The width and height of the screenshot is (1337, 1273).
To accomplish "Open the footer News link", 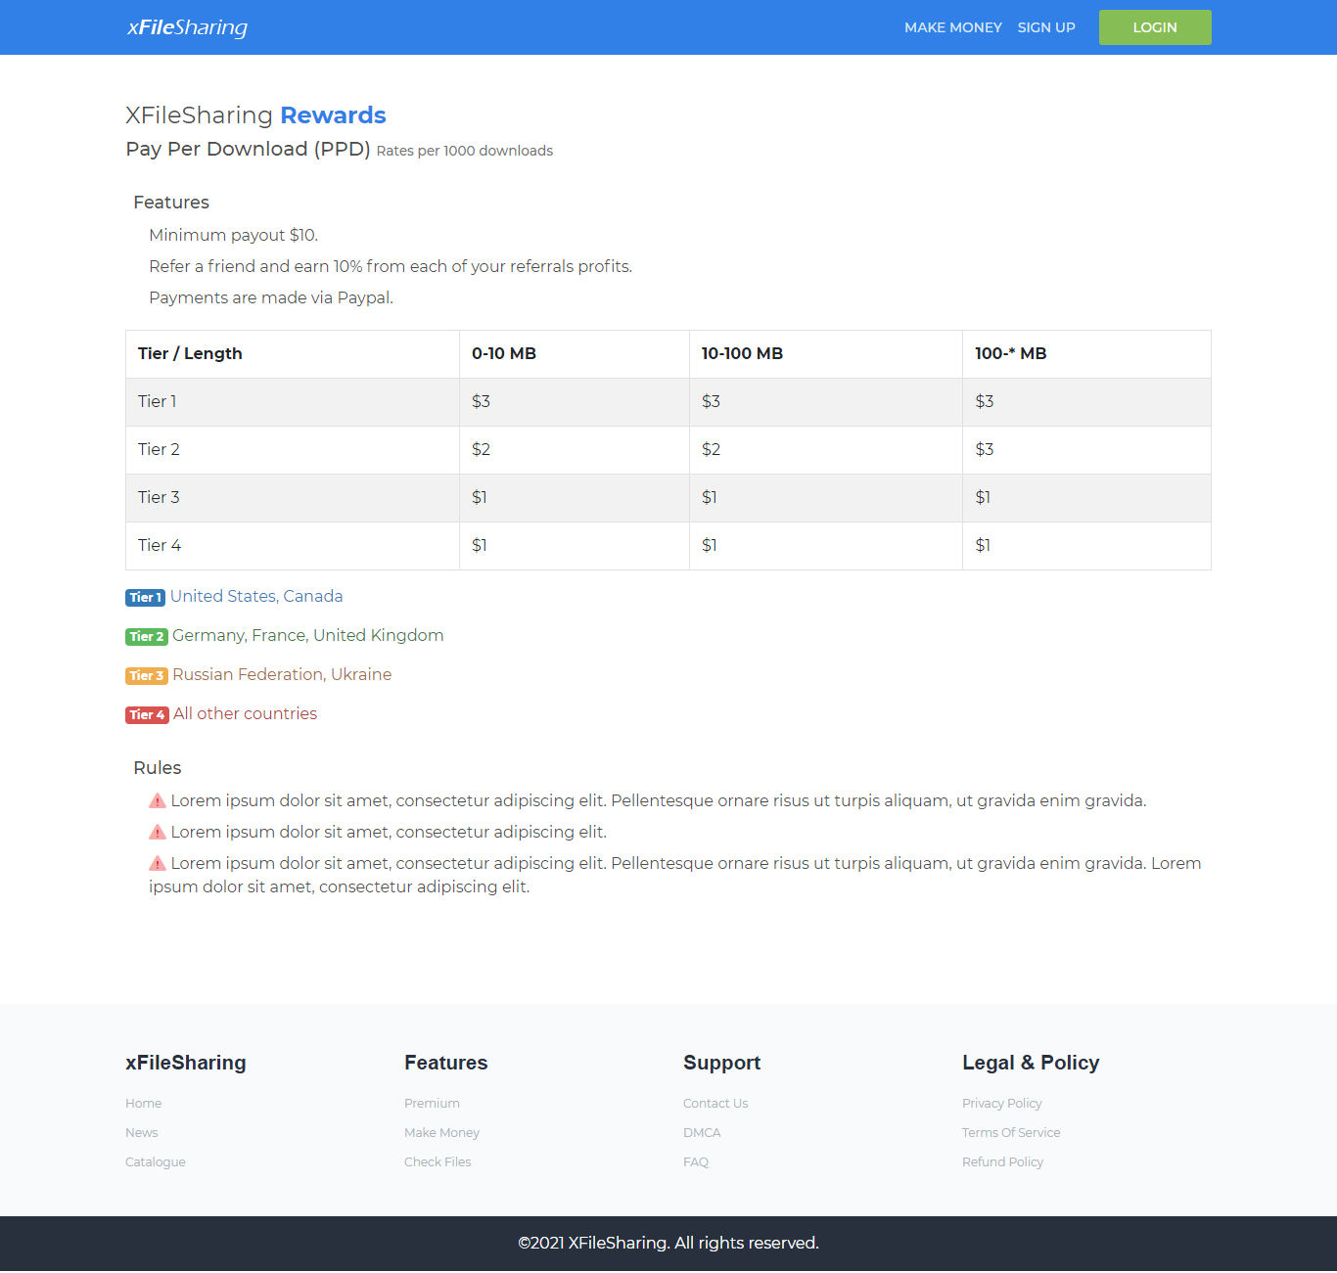I will (142, 1132).
